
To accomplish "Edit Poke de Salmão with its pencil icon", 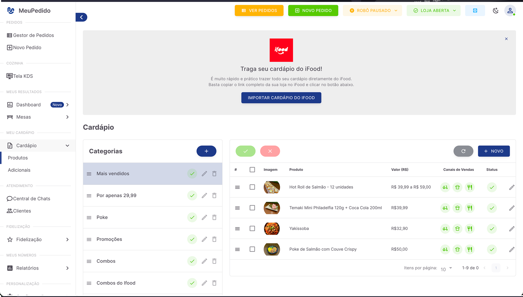I will 512,249.
